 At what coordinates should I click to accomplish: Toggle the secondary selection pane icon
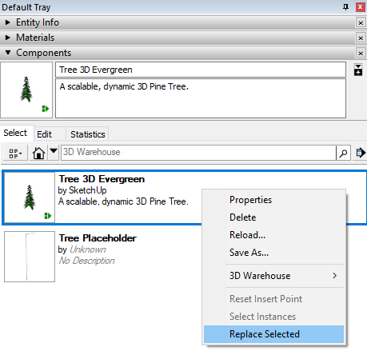tap(358, 70)
